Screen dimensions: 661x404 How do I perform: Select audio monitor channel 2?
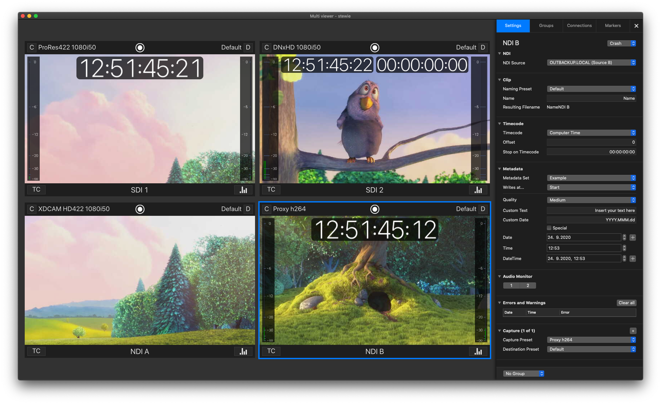click(528, 286)
